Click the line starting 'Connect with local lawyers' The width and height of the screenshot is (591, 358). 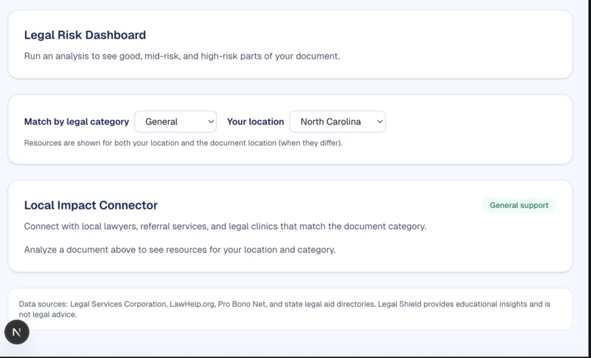(225, 226)
